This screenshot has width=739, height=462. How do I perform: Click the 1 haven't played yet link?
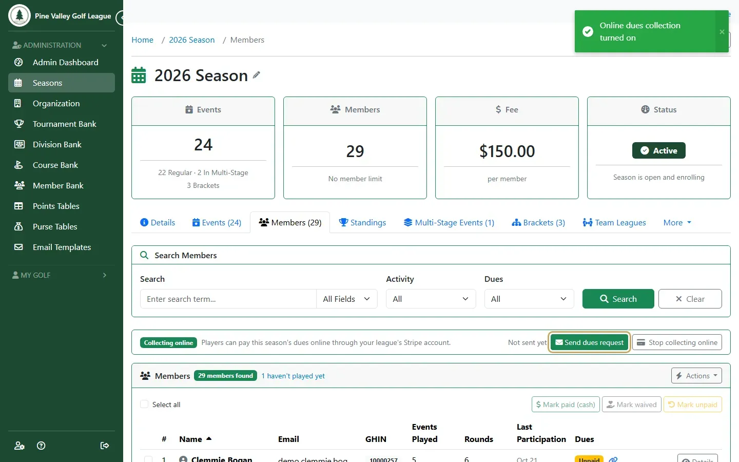(293, 376)
